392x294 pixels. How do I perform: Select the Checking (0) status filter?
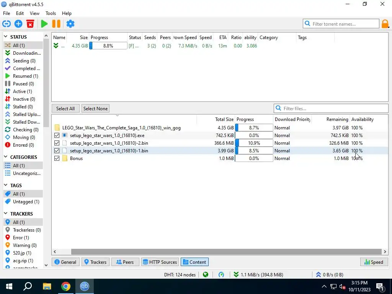tap(23, 130)
